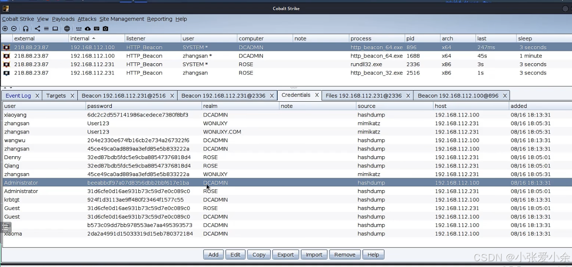
Task: Switch to the Event Log tab
Action: 18,95
